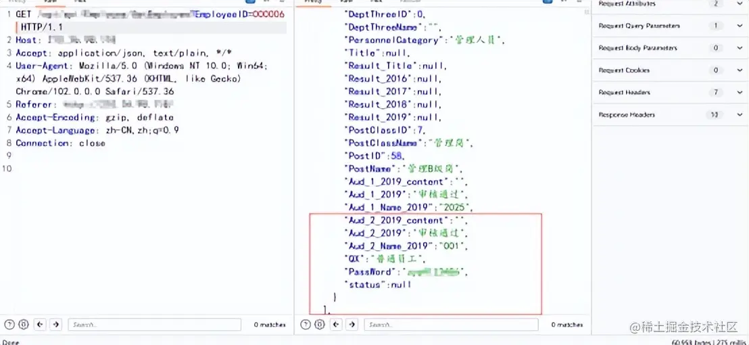Image resolution: width=749 pixels, height=345 pixels.
Task: Click "Aud_1_2019_content" line in the response
Action: [406, 182]
